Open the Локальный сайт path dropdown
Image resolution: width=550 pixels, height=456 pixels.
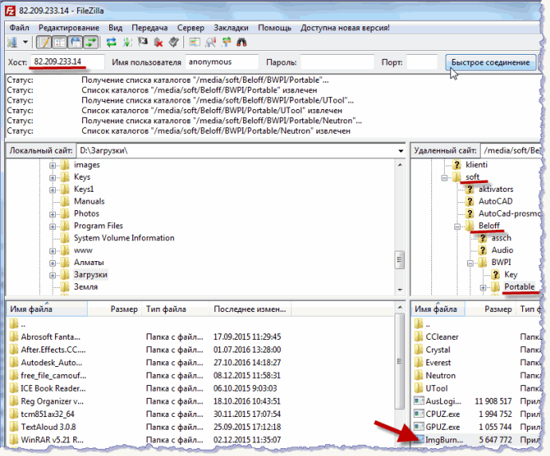tap(400, 151)
